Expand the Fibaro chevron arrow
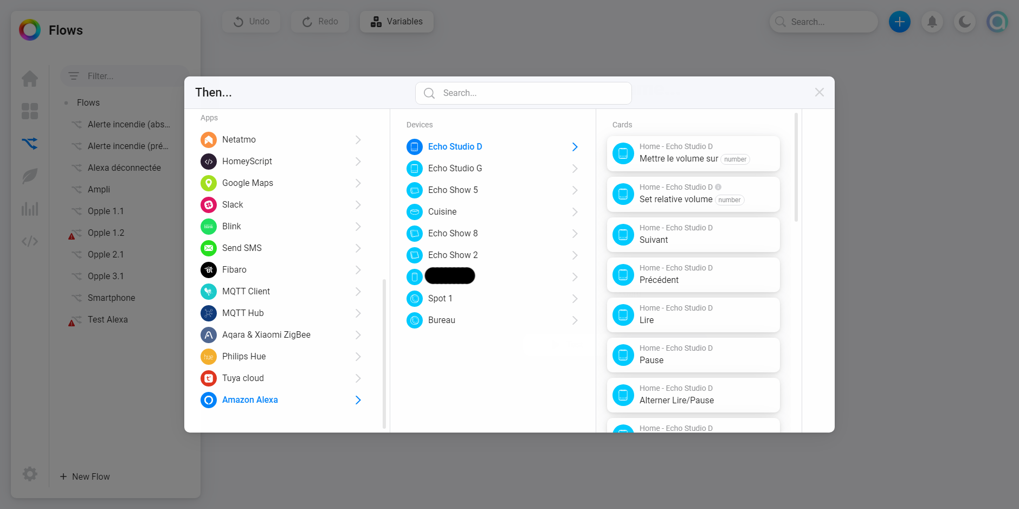The width and height of the screenshot is (1019, 509). (x=358, y=270)
